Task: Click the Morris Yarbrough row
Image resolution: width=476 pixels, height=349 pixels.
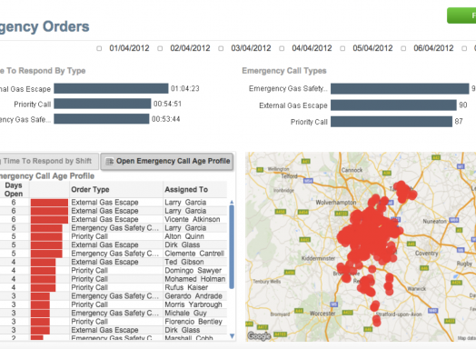Action: point(114,304)
